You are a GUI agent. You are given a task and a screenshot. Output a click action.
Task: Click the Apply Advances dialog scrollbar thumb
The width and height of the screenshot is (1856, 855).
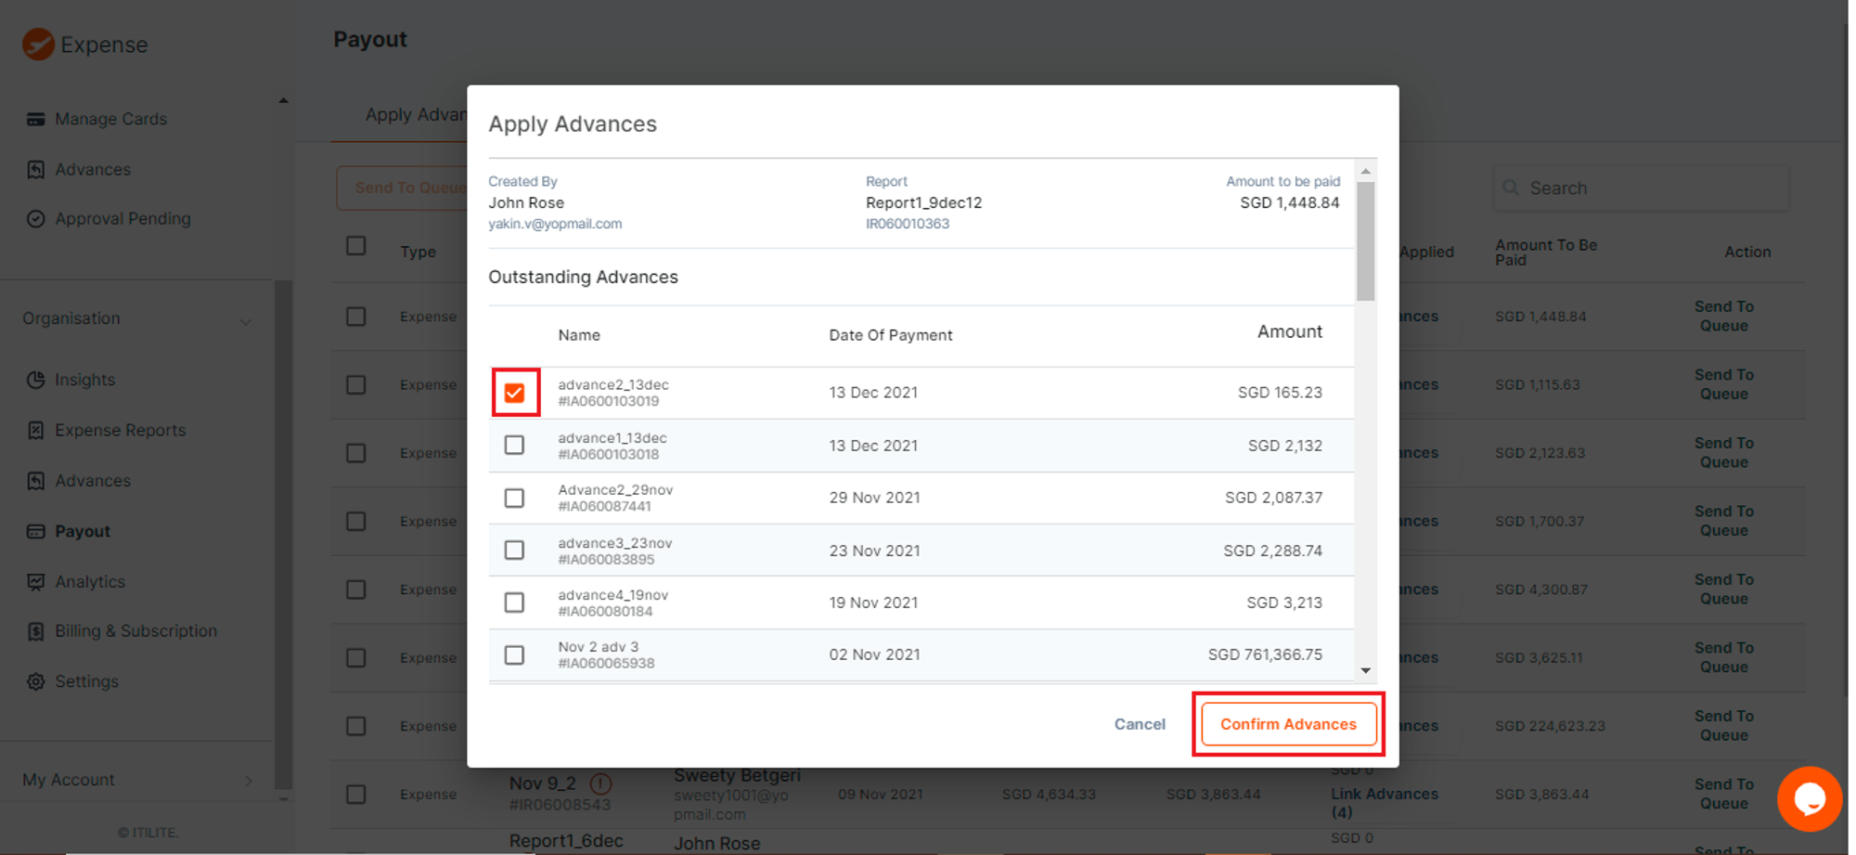point(1366,241)
